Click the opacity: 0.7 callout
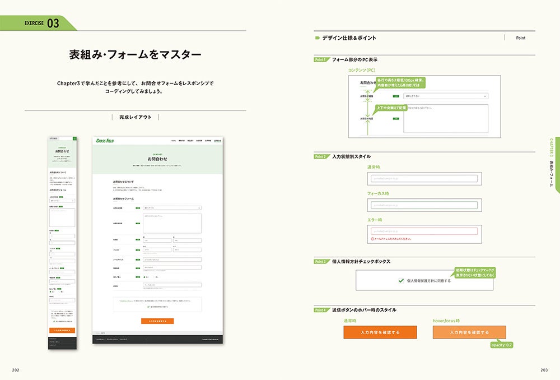Screen dimensions: 560x380 (x=501, y=345)
